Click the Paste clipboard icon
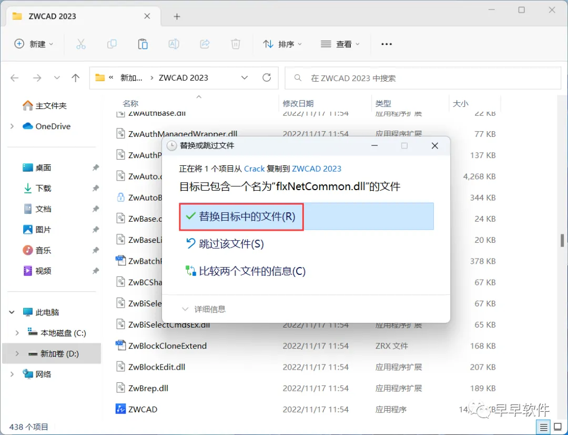This screenshot has height=435, width=568. point(143,44)
